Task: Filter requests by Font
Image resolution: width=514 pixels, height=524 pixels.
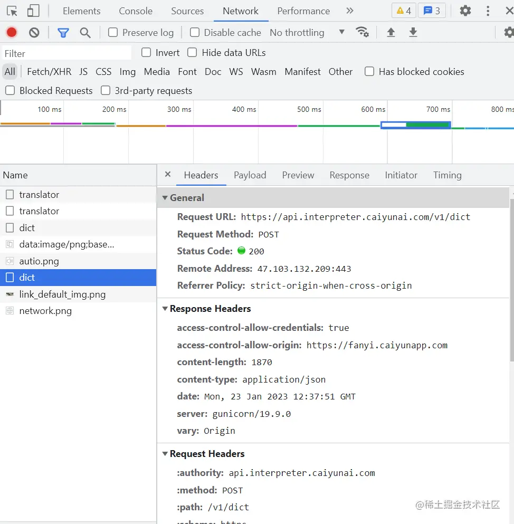Action: pos(187,72)
